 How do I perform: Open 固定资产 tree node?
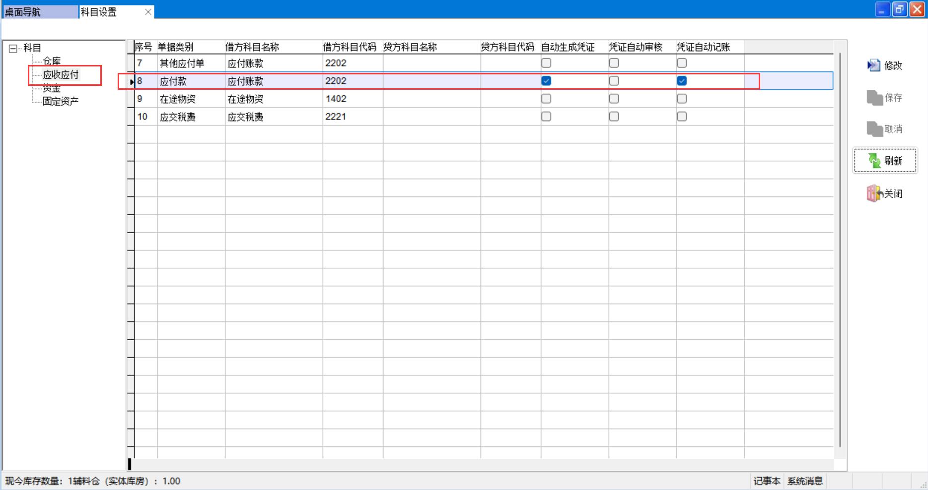pyautogui.click(x=60, y=101)
